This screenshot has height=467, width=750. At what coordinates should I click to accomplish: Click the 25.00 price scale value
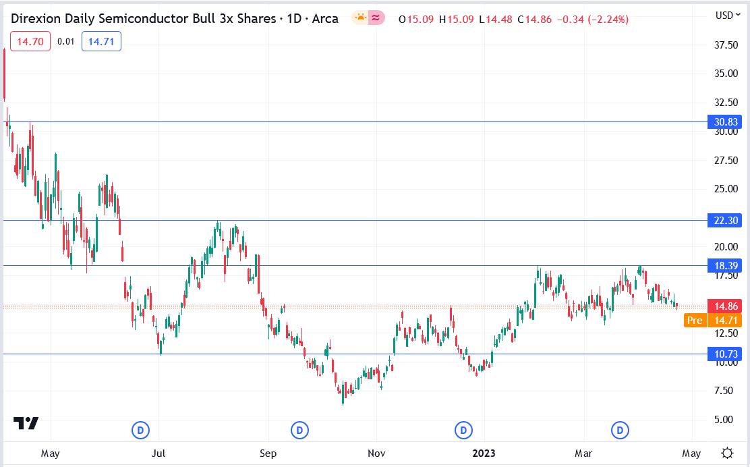pos(726,189)
